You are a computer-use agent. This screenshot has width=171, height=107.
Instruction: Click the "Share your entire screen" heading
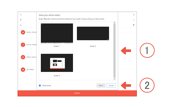tap(49, 15)
